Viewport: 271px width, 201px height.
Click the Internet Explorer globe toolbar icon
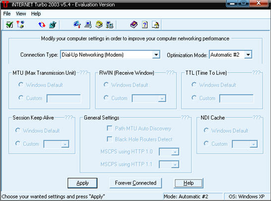pyautogui.click(x=77, y=24)
